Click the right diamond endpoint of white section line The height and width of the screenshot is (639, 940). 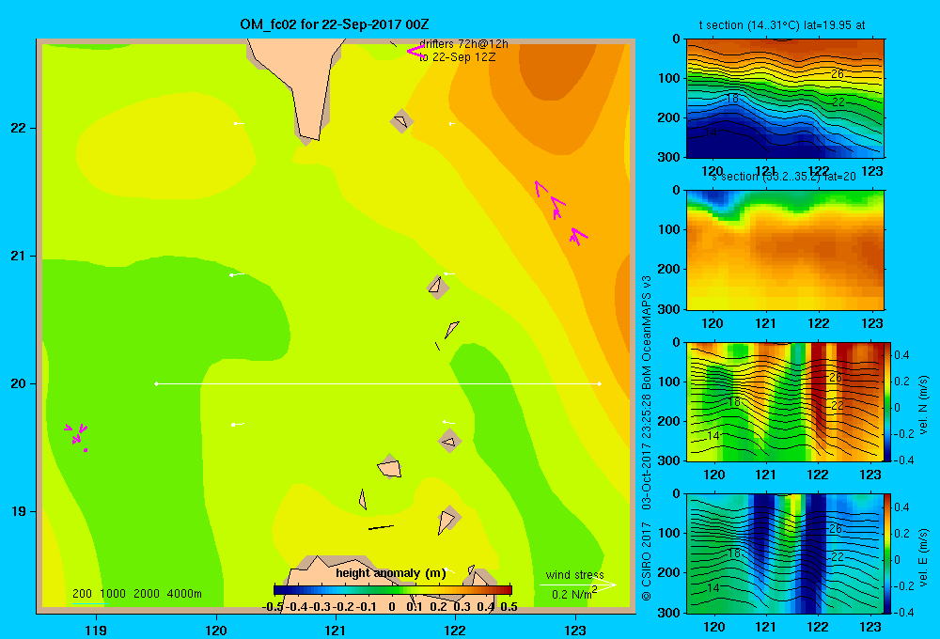click(x=599, y=383)
